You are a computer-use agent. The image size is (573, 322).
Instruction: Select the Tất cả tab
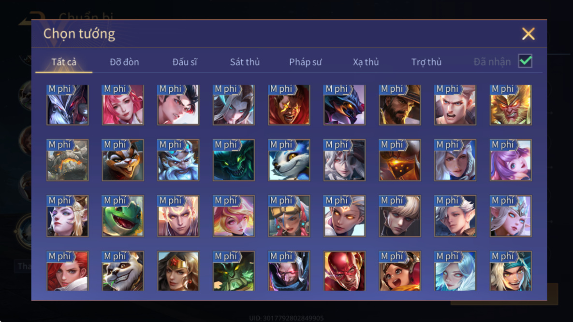pyautogui.click(x=64, y=62)
